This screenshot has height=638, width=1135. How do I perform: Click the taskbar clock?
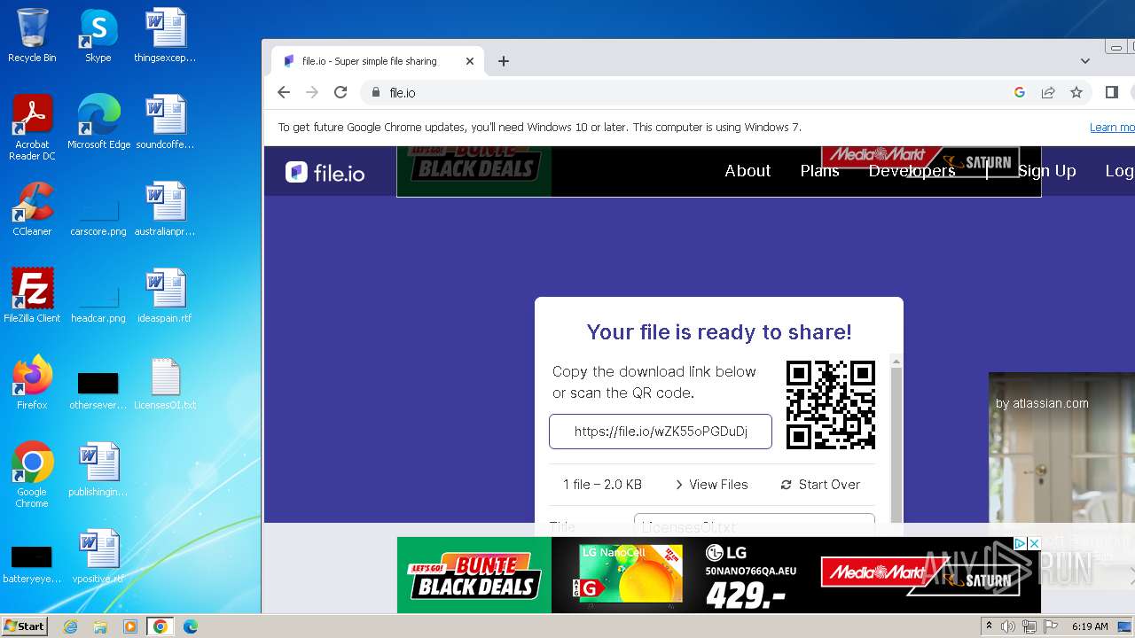pos(1090,626)
